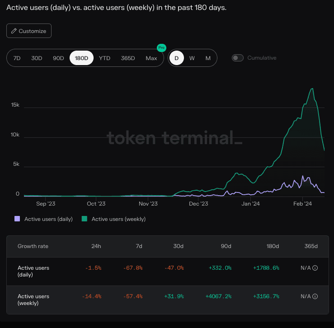334x328 pixels.
Task: Choose the 90D time range
Action: [58, 58]
